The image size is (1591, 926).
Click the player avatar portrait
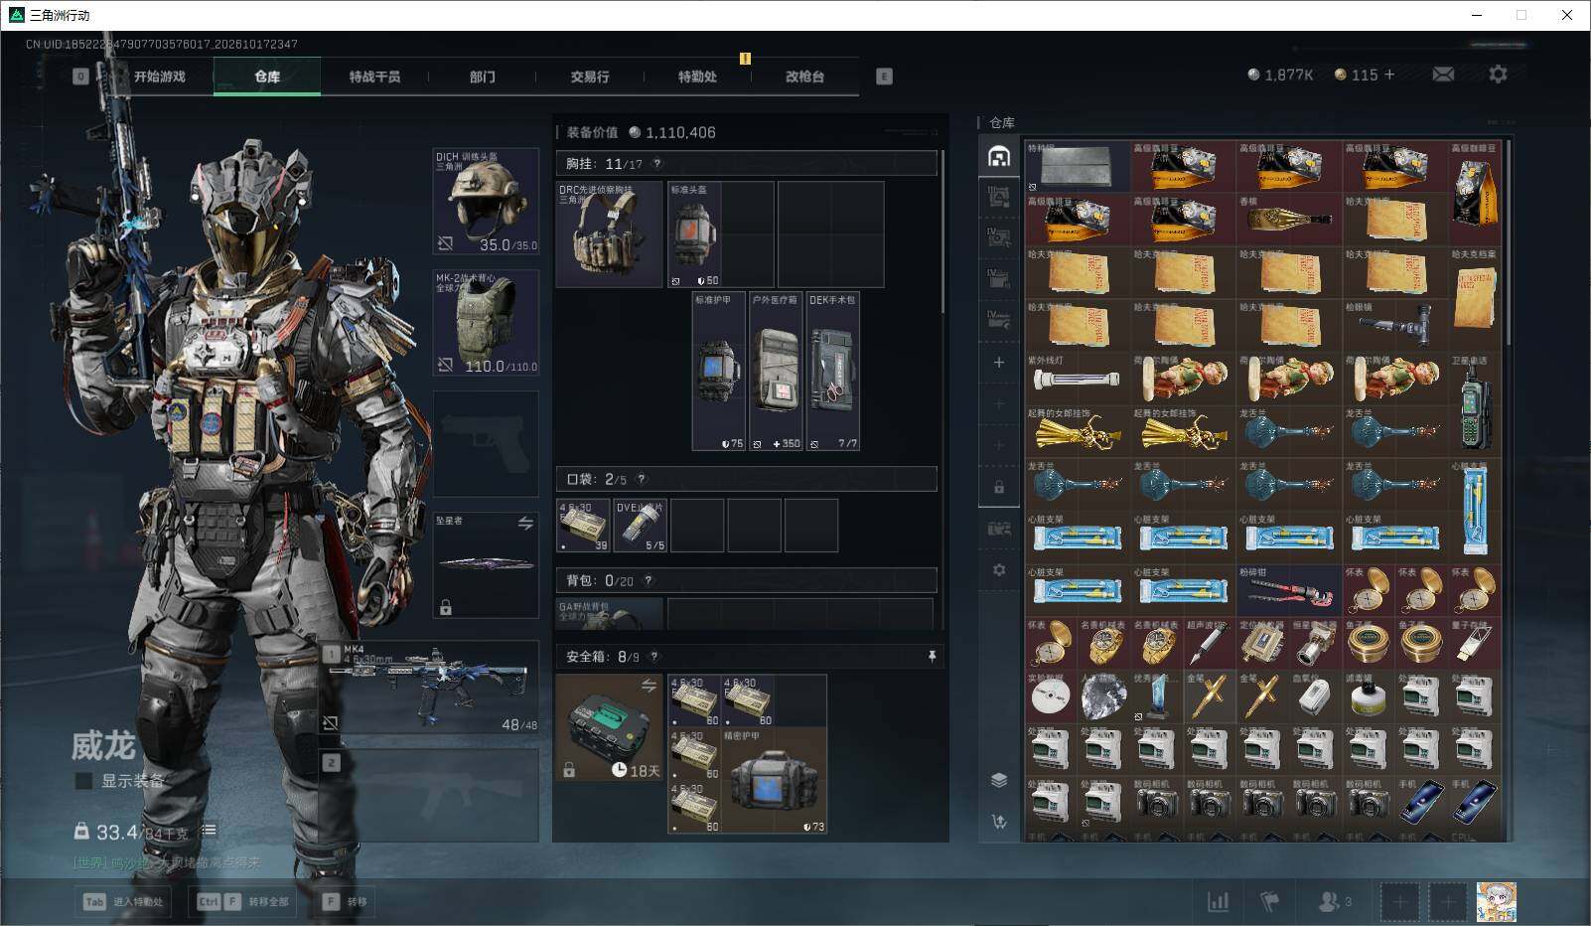click(1496, 901)
